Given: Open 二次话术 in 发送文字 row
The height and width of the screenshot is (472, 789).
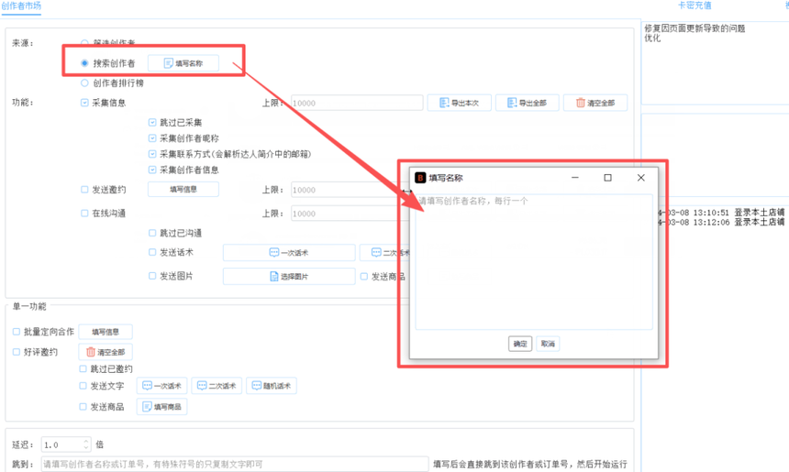Looking at the screenshot, I should tap(217, 386).
